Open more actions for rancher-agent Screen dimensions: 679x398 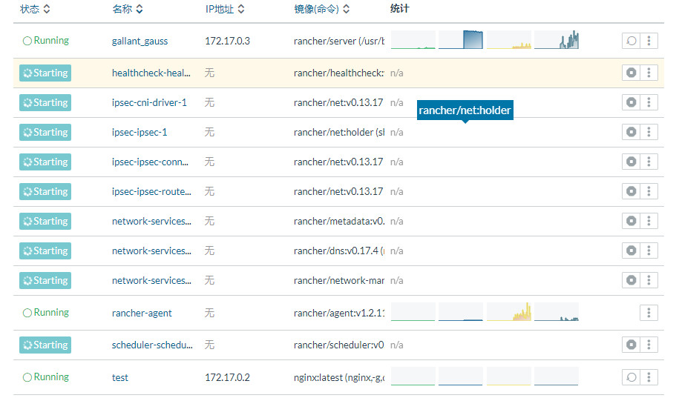click(x=649, y=313)
